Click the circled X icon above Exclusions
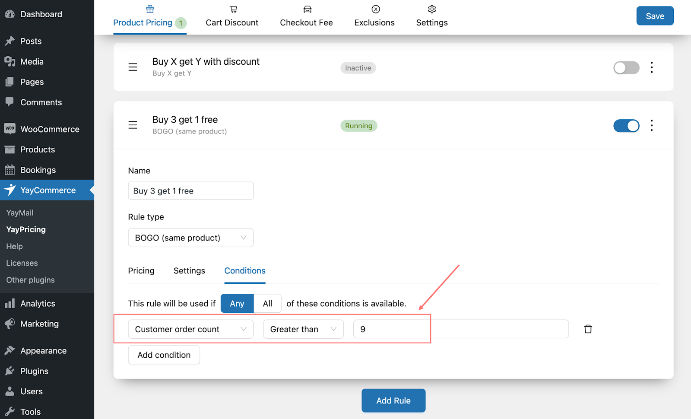The height and width of the screenshot is (419, 691). click(376, 9)
